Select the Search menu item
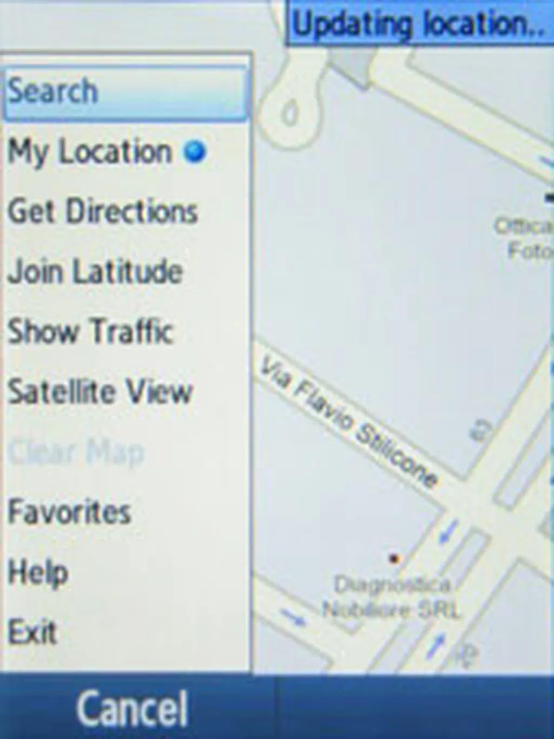This screenshot has width=554, height=739. pyautogui.click(x=126, y=92)
